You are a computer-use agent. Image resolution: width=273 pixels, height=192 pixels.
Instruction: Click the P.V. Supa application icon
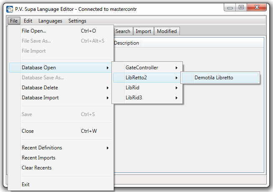[10, 8]
